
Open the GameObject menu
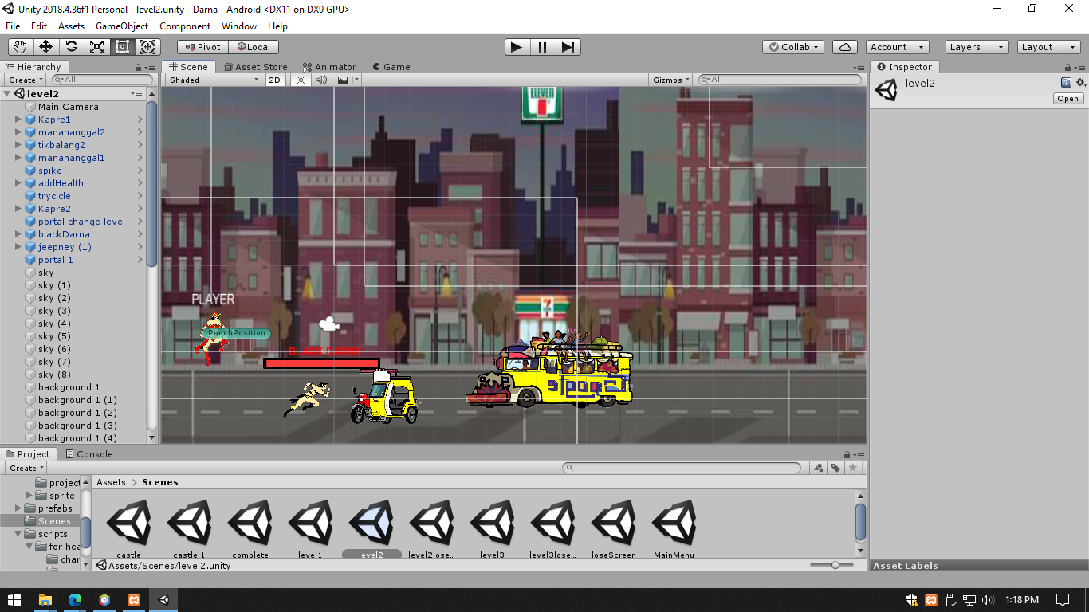pyautogui.click(x=121, y=26)
